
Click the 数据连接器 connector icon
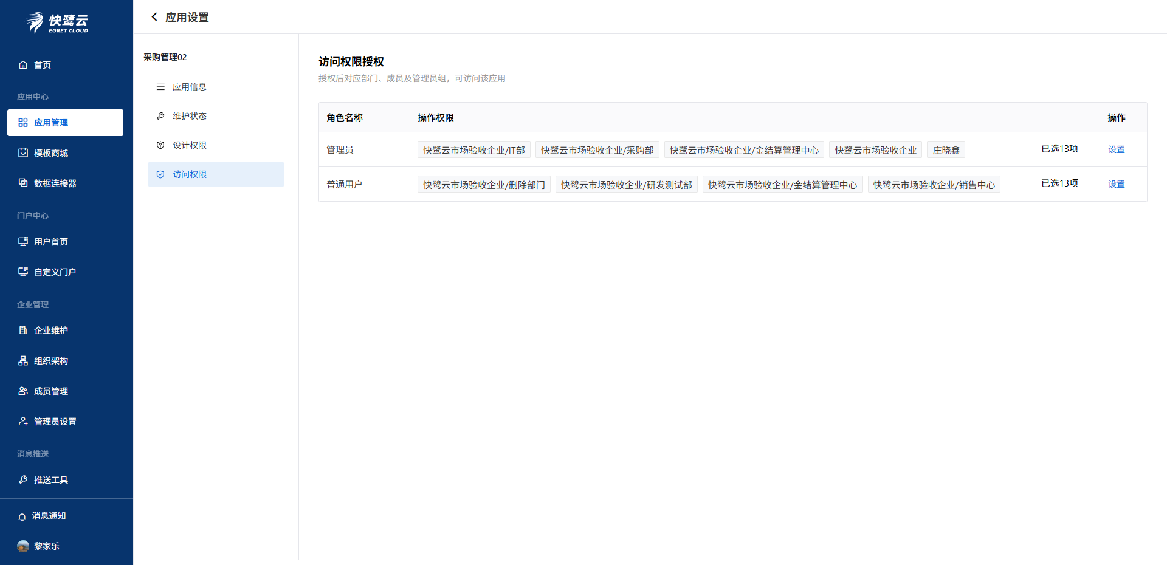[23, 183]
